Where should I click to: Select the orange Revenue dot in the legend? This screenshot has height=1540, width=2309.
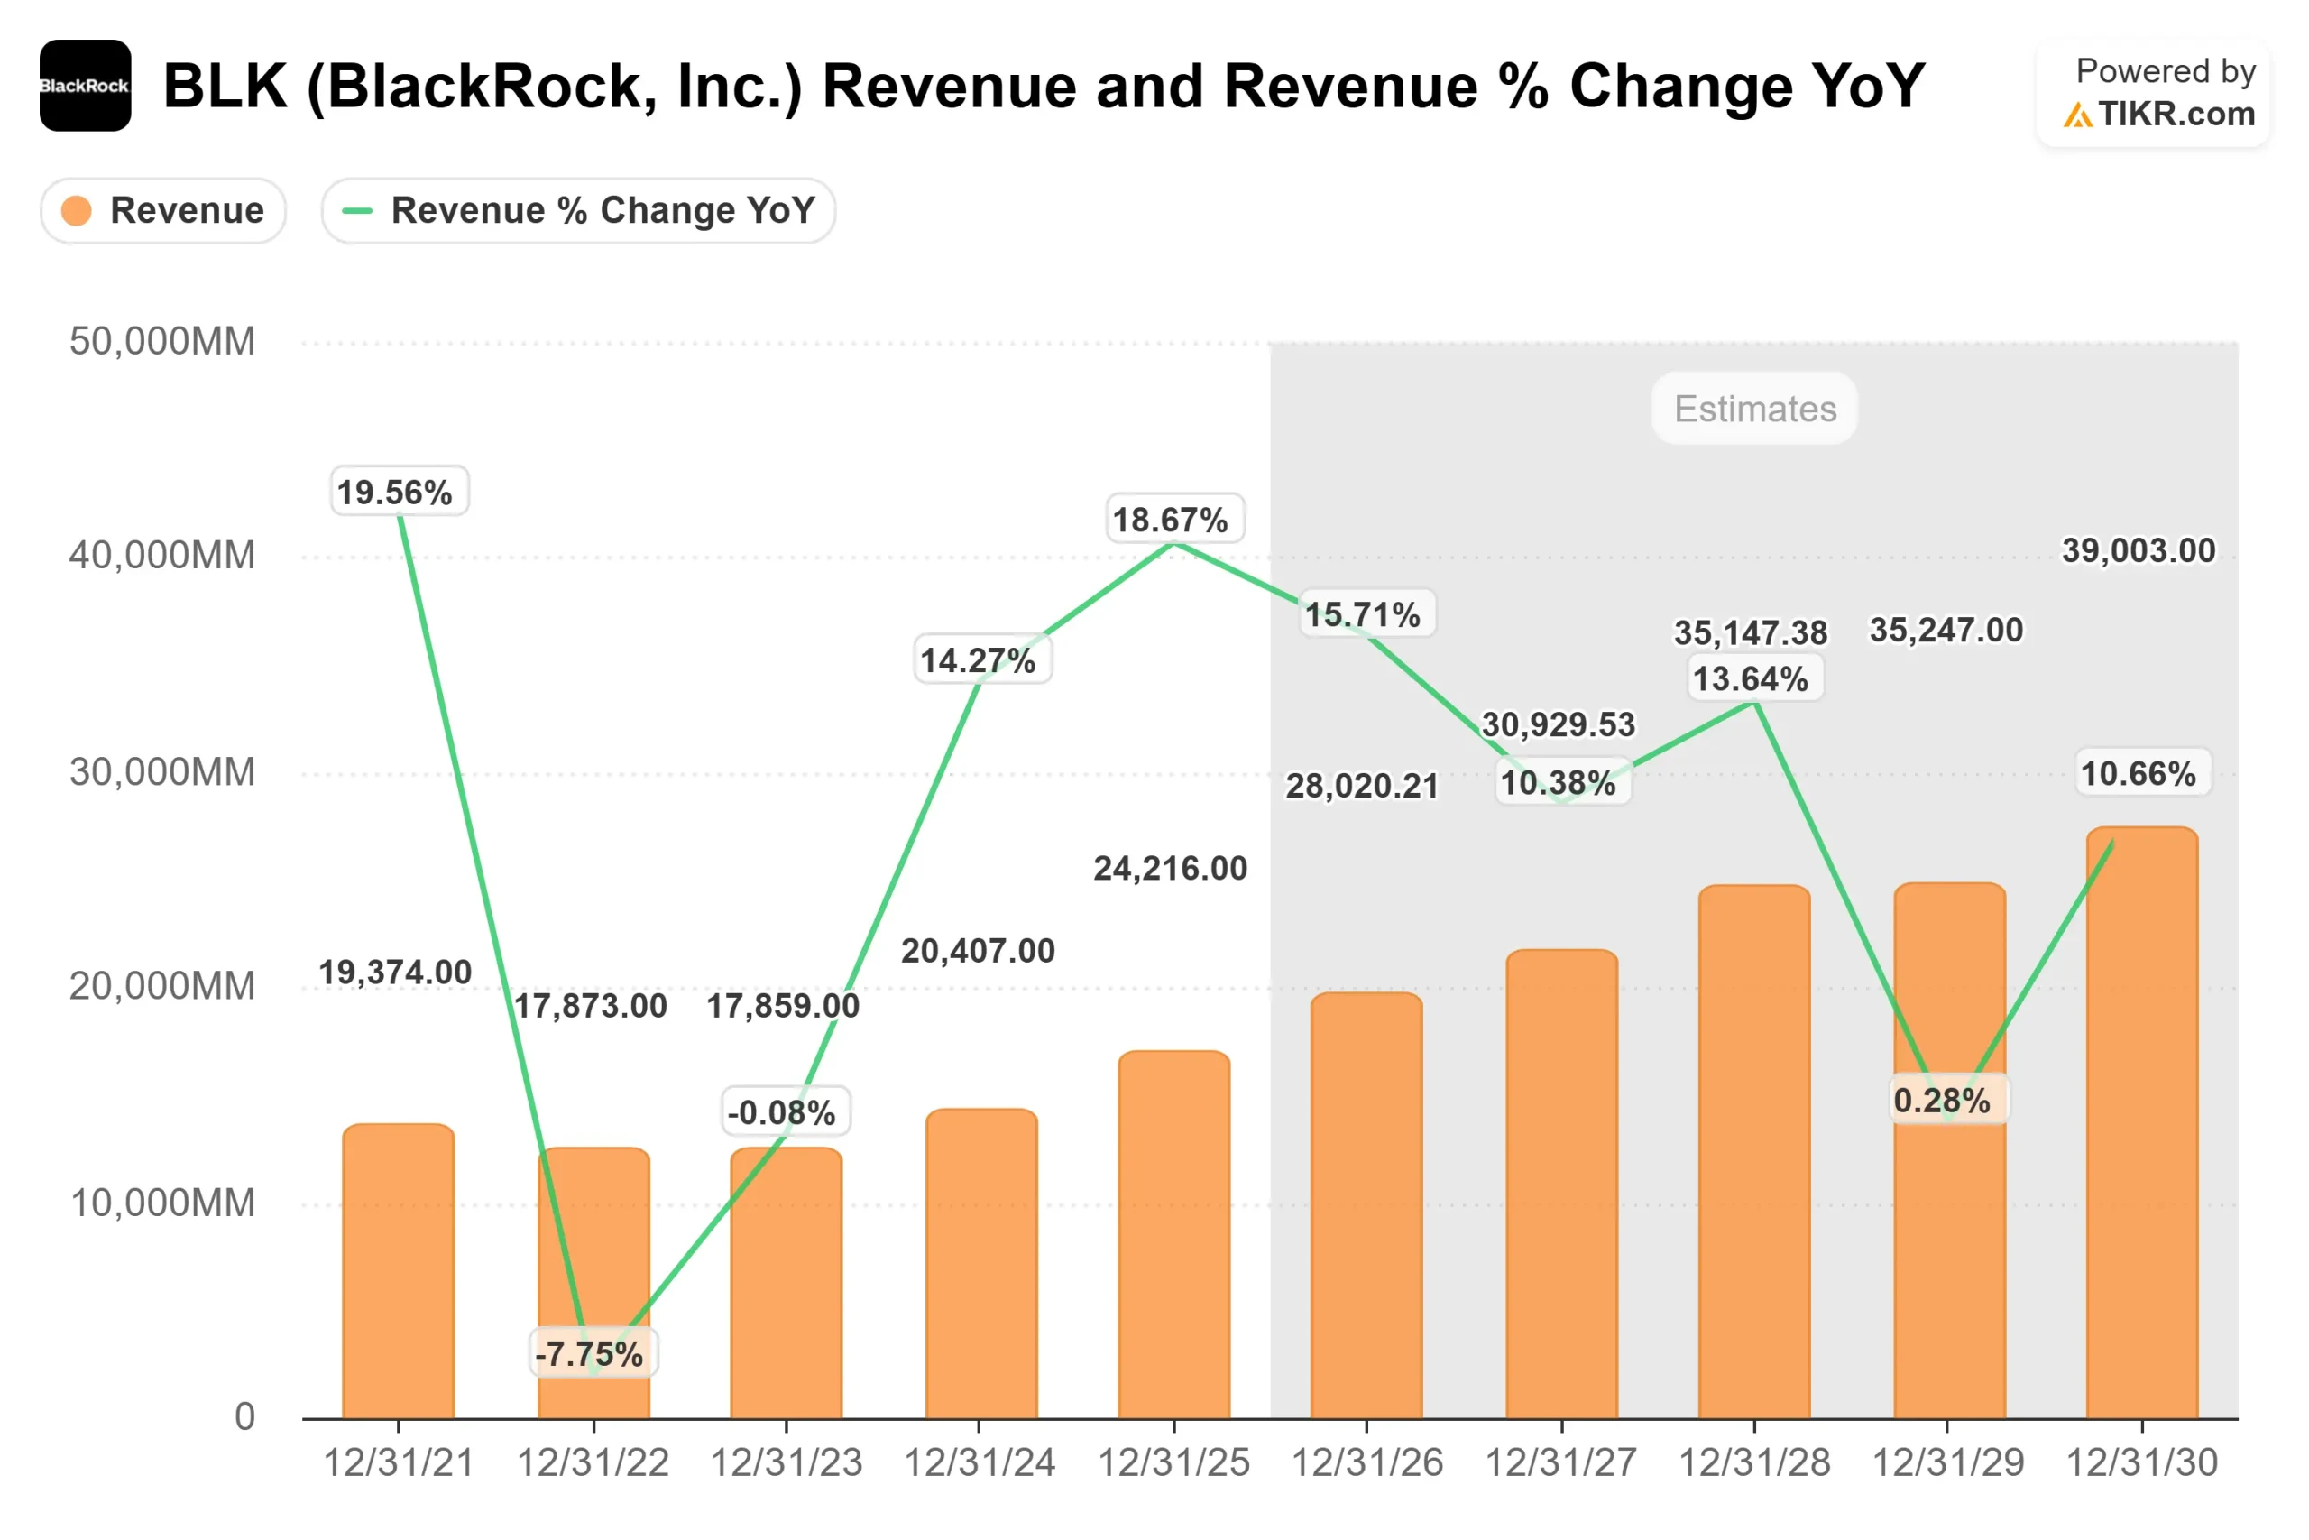[x=77, y=210]
